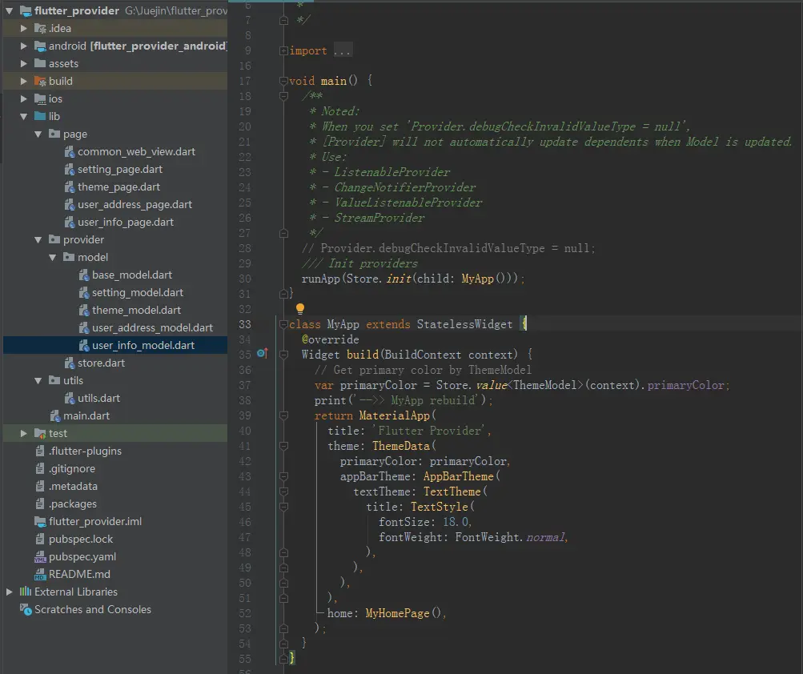The image size is (803, 674).
Task: Fold the MaterialApp call at line 39
Action: (283, 415)
